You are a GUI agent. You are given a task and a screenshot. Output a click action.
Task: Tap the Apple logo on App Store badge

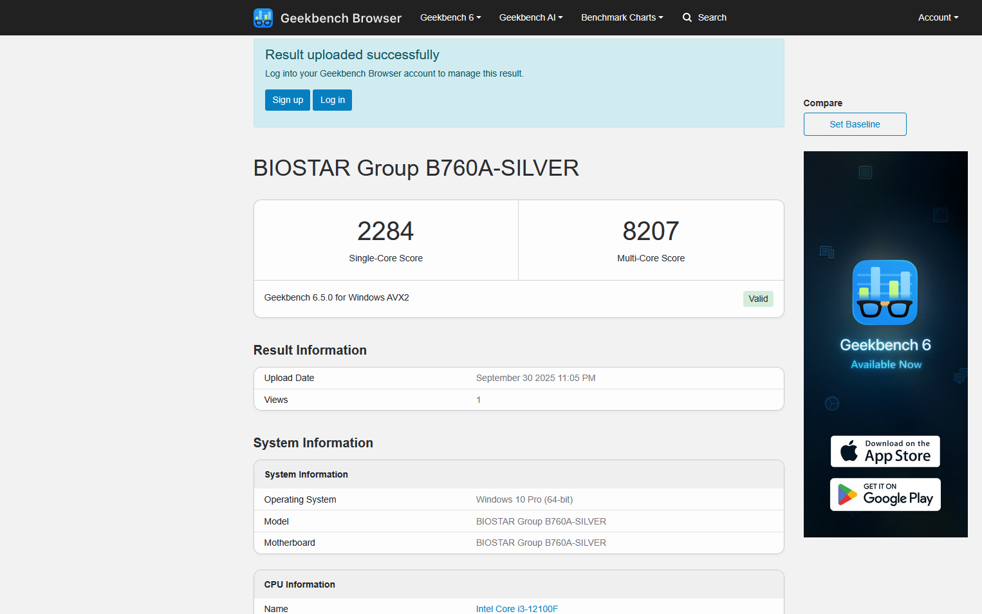click(849, 451)
